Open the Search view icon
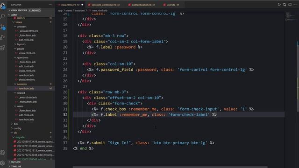299x168 pixels. [3, 16]
